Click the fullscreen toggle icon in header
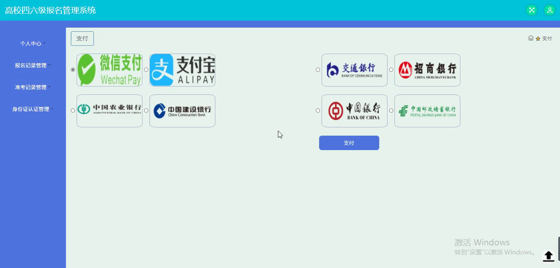Image resolution: width=560 pixels, height=268 pixels. tap(532, 10)
